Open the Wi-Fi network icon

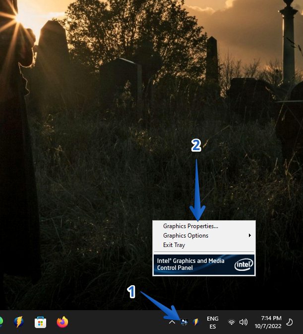(232, 322)
